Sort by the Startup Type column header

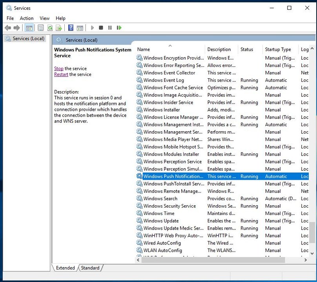point(281,49)
